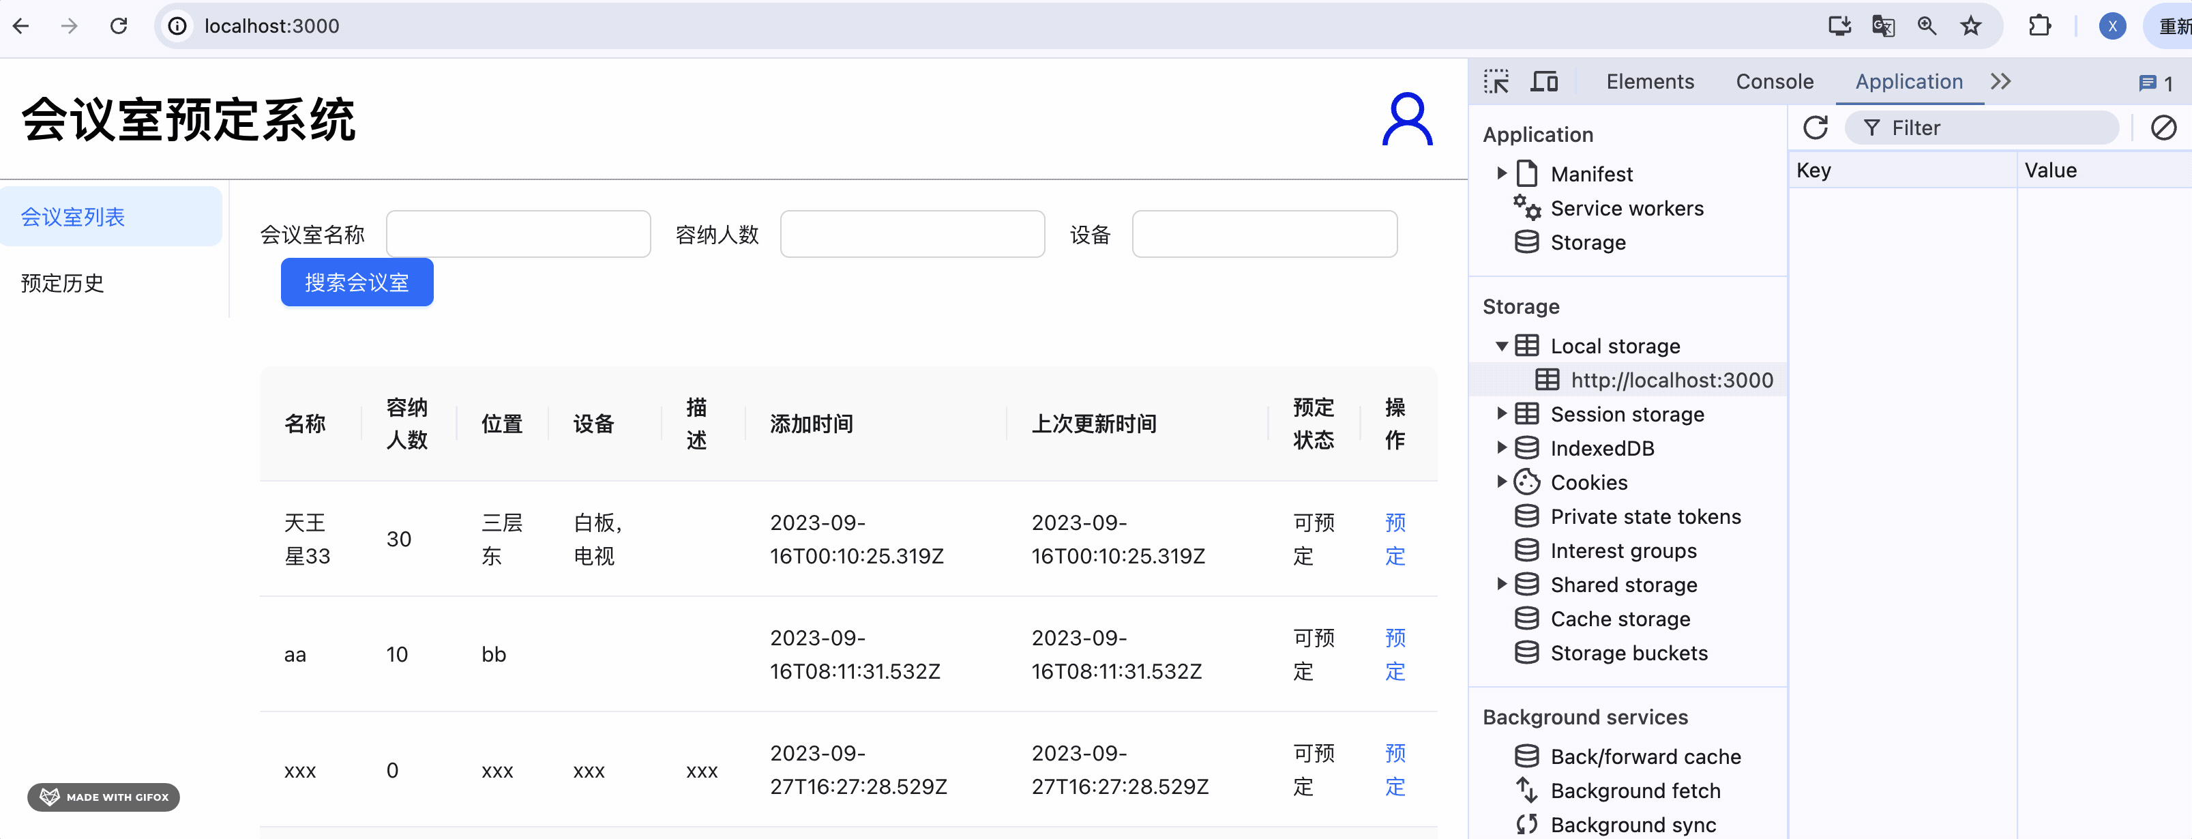Open the 预定历史 menu item
The width and height of the screenshot is (2192, 839).
tap(62, 282)
